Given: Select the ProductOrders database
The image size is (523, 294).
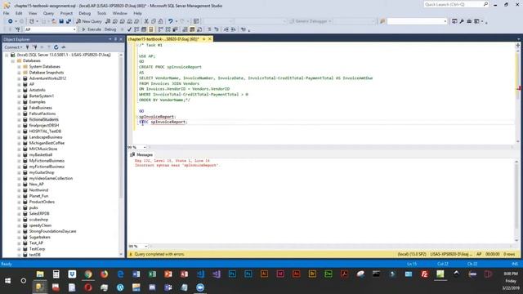Looking at the screenshot, I should (x=42, y=202).
